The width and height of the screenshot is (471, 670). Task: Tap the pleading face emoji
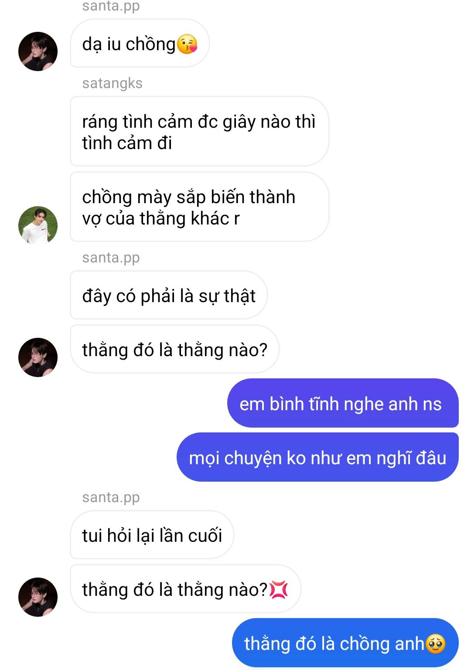point(435,644)
